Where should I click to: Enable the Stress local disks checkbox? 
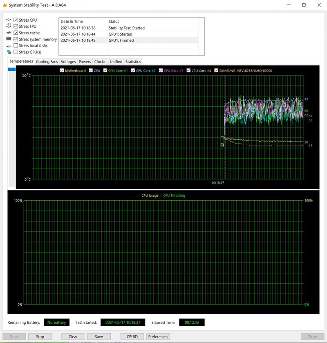click(x=16, y=46)
